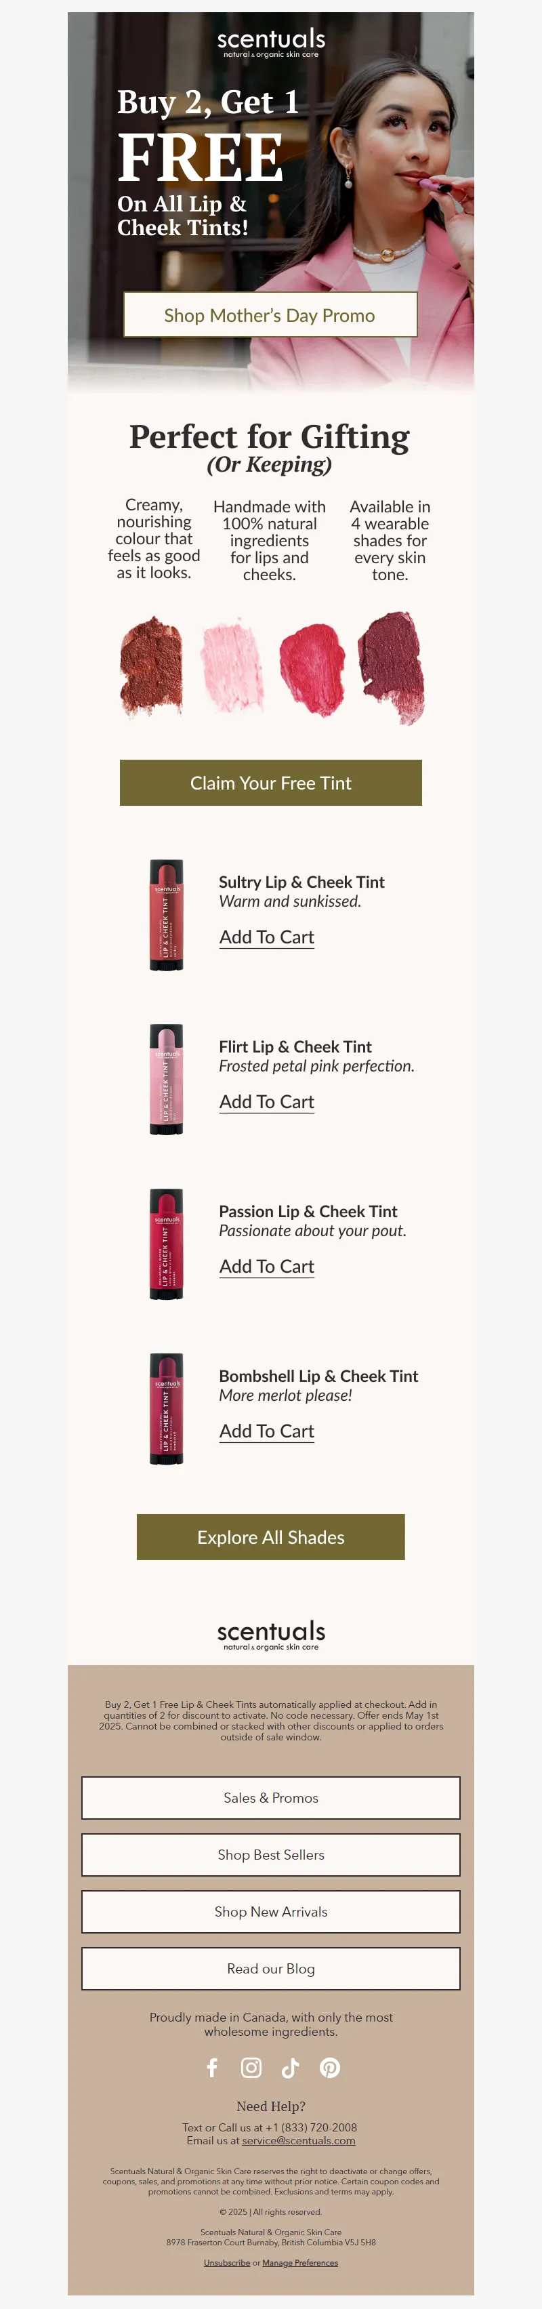
Task: Click the Scentuals logo in header banner
Action: click(x=270, y=42)
